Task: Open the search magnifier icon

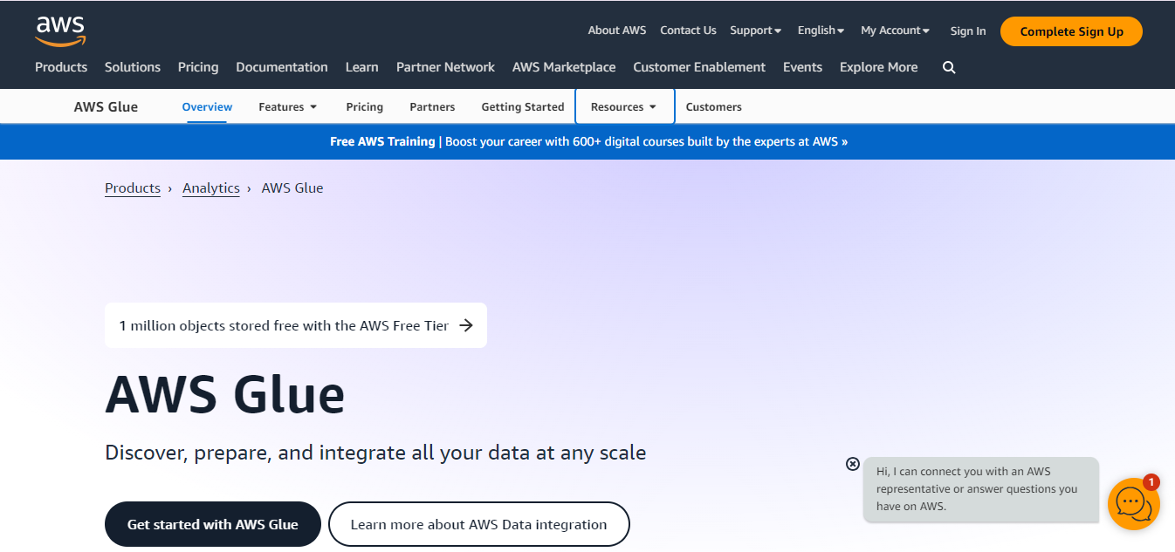Action: click(949, 67)
